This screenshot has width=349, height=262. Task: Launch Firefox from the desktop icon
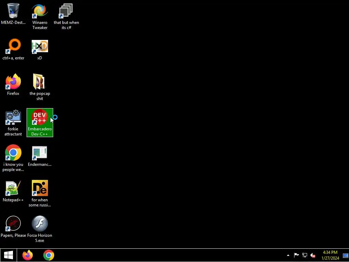click(13, 85)
